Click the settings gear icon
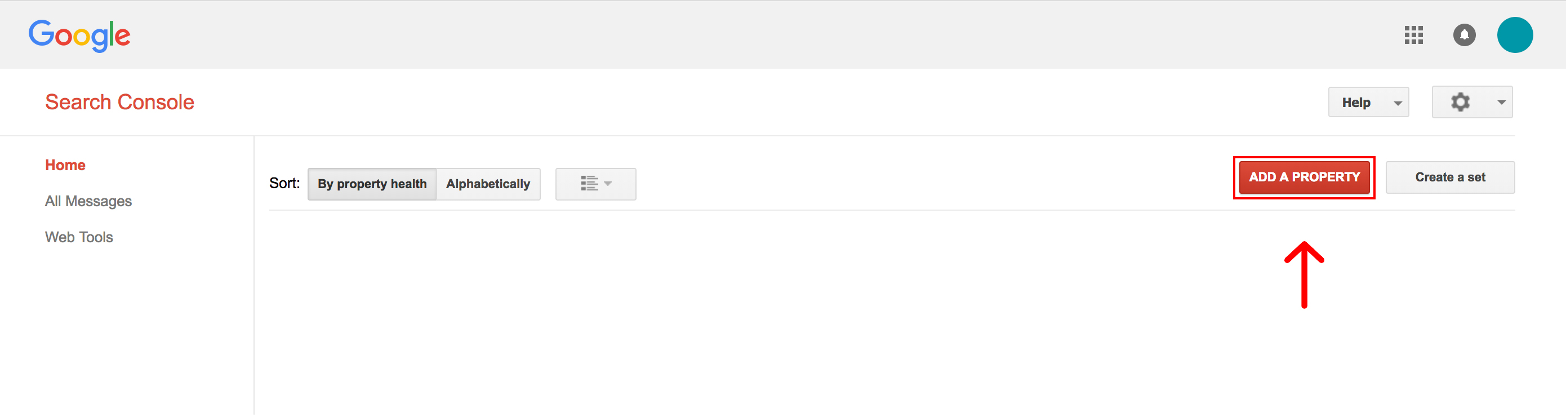The height and width of the screenshot is (418, 1566). tap(1460, 102)
